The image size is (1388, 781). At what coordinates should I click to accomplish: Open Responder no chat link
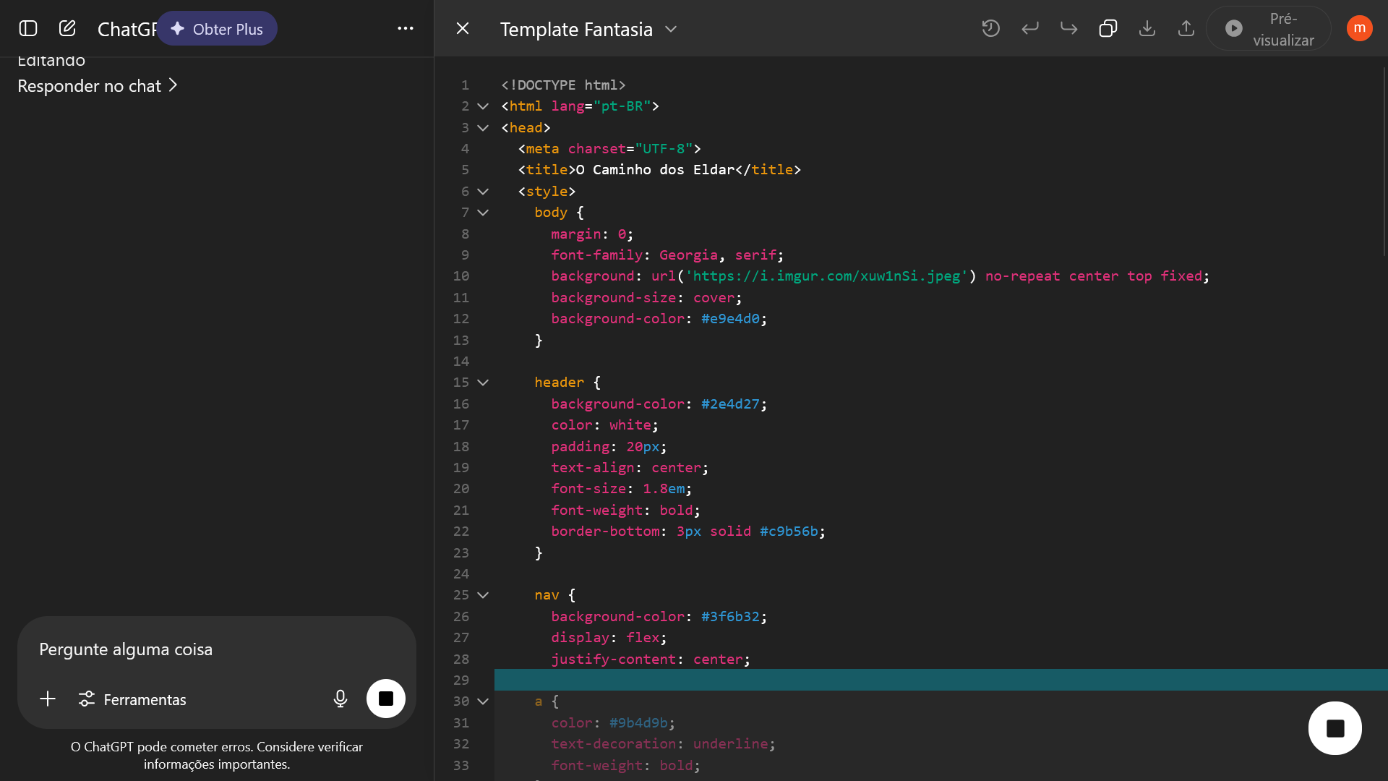coord(97,86)
